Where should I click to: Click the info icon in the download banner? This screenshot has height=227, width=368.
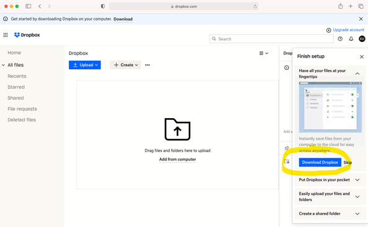6,19
